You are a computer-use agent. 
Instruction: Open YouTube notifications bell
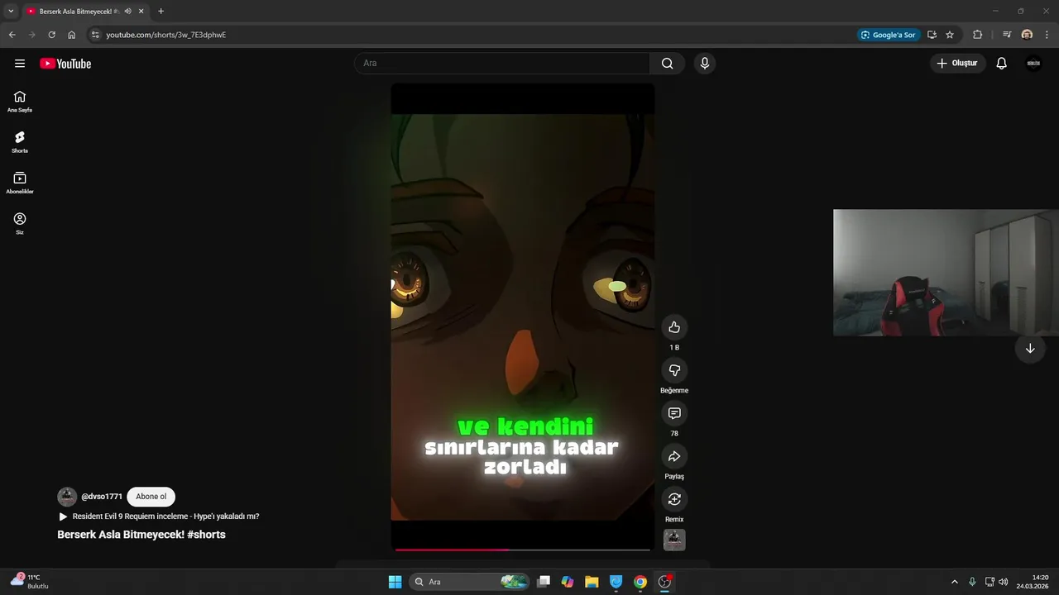click(1001, 64)
